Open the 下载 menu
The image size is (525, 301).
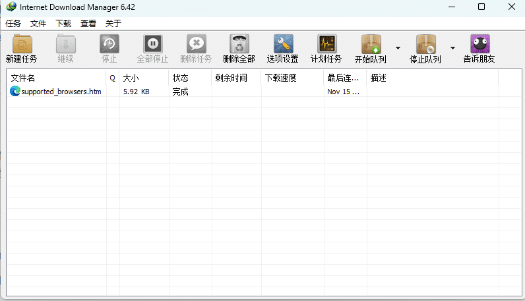coord(63,23)
